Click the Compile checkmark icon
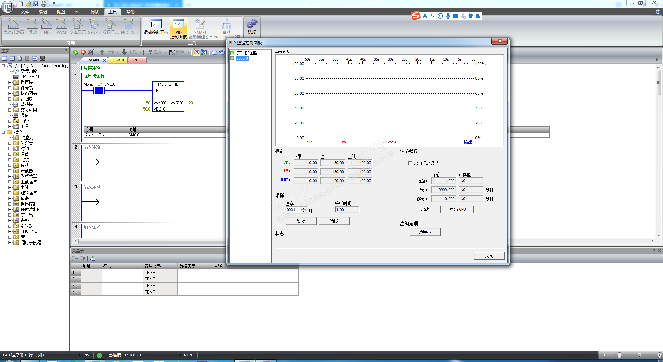The width and height of the screenshot is (663, 362). tap(91, 52)
